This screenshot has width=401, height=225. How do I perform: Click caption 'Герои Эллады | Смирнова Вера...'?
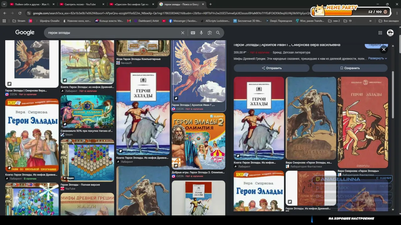26,91
